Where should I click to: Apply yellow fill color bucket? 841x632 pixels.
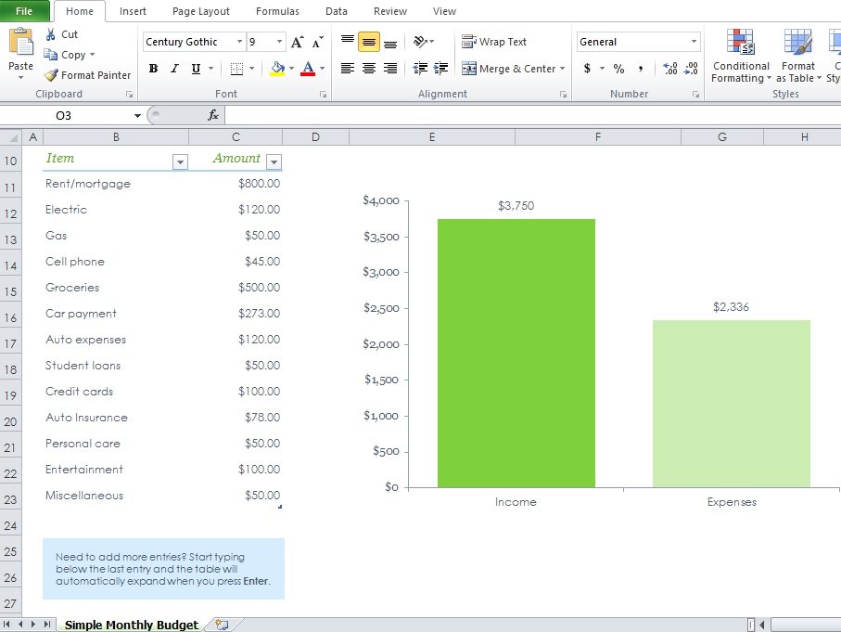pyautogui.click(x=278, y=68)
